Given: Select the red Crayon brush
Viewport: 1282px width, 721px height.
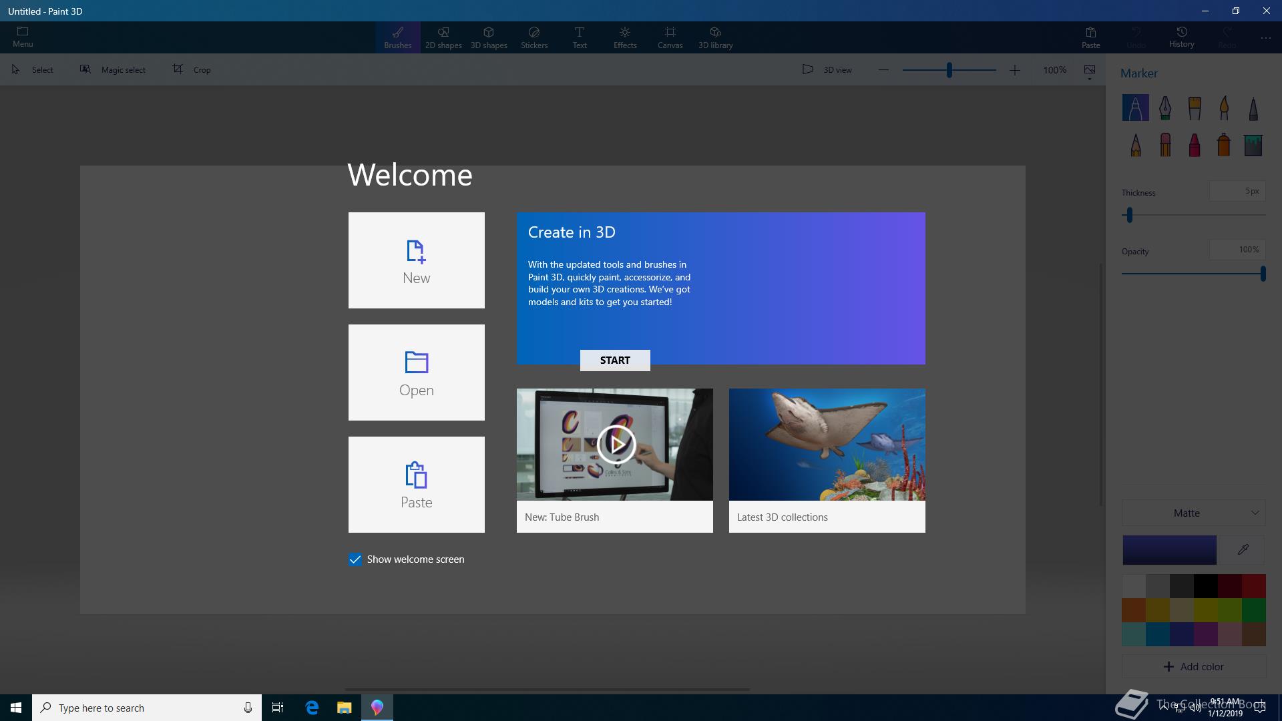Looking at the screenshot, I should [1195, 144].
